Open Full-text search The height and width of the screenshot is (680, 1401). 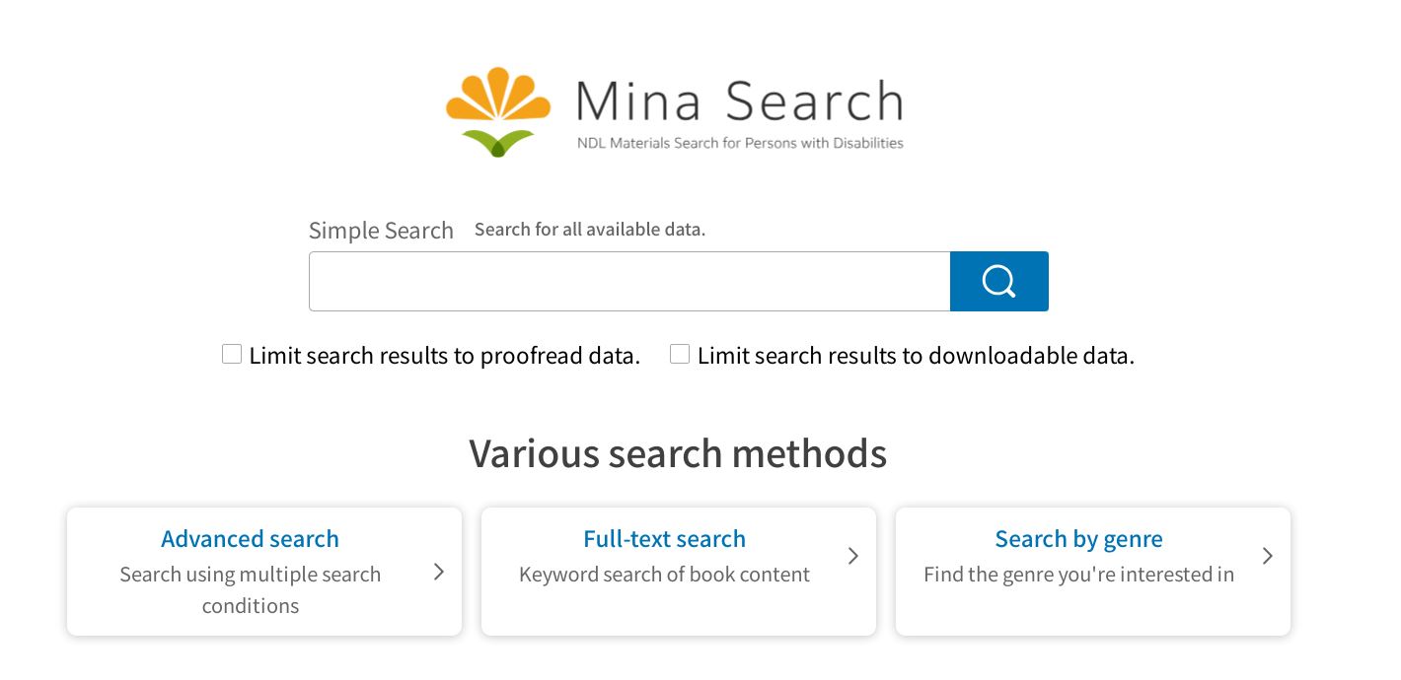pos(664,539)
